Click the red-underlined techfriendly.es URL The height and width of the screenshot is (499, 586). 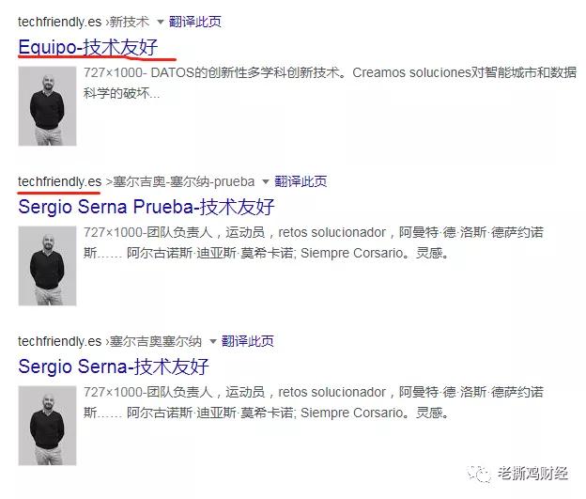point(59,181)
